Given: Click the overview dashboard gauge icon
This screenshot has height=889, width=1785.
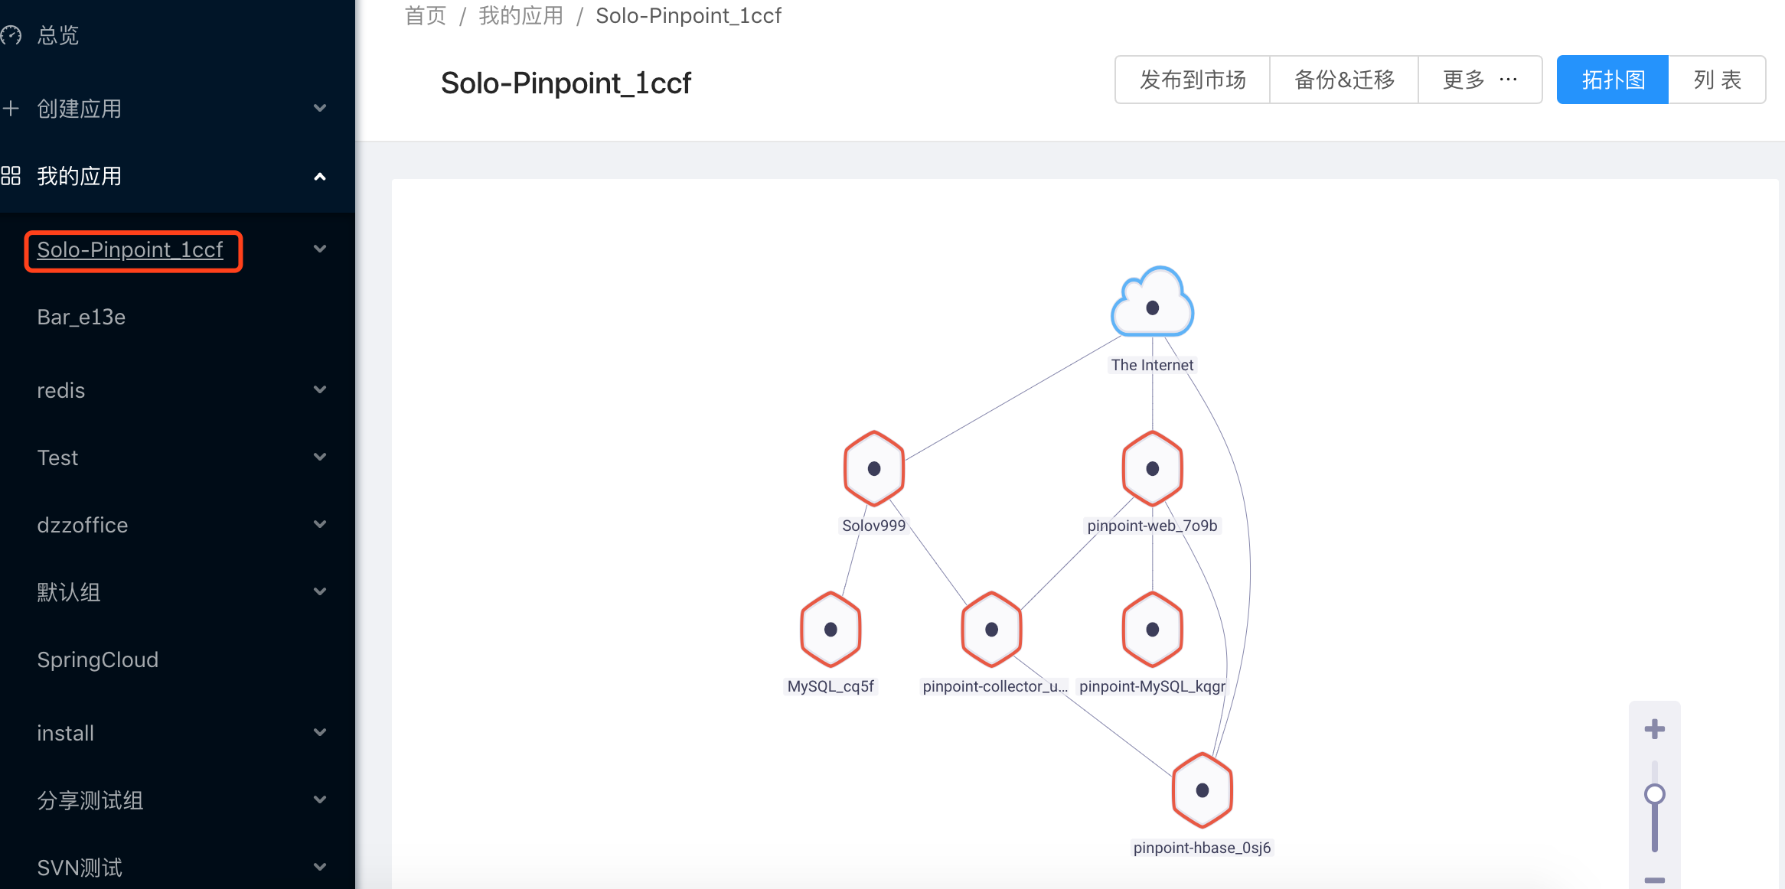Looking at the screenshot, I should [11, 35].
